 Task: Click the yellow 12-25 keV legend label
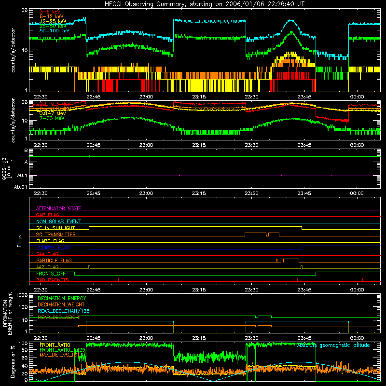coord(53,21)
